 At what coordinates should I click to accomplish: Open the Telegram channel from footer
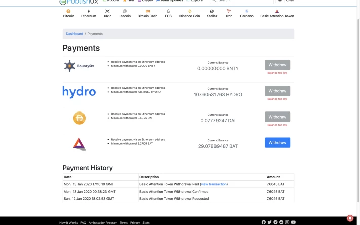tap(275, 222)
